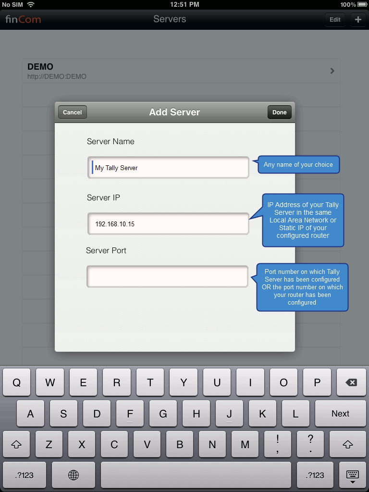Screen dimensions: 369x492
Task: Tap the M key
Action: [245, 444]
